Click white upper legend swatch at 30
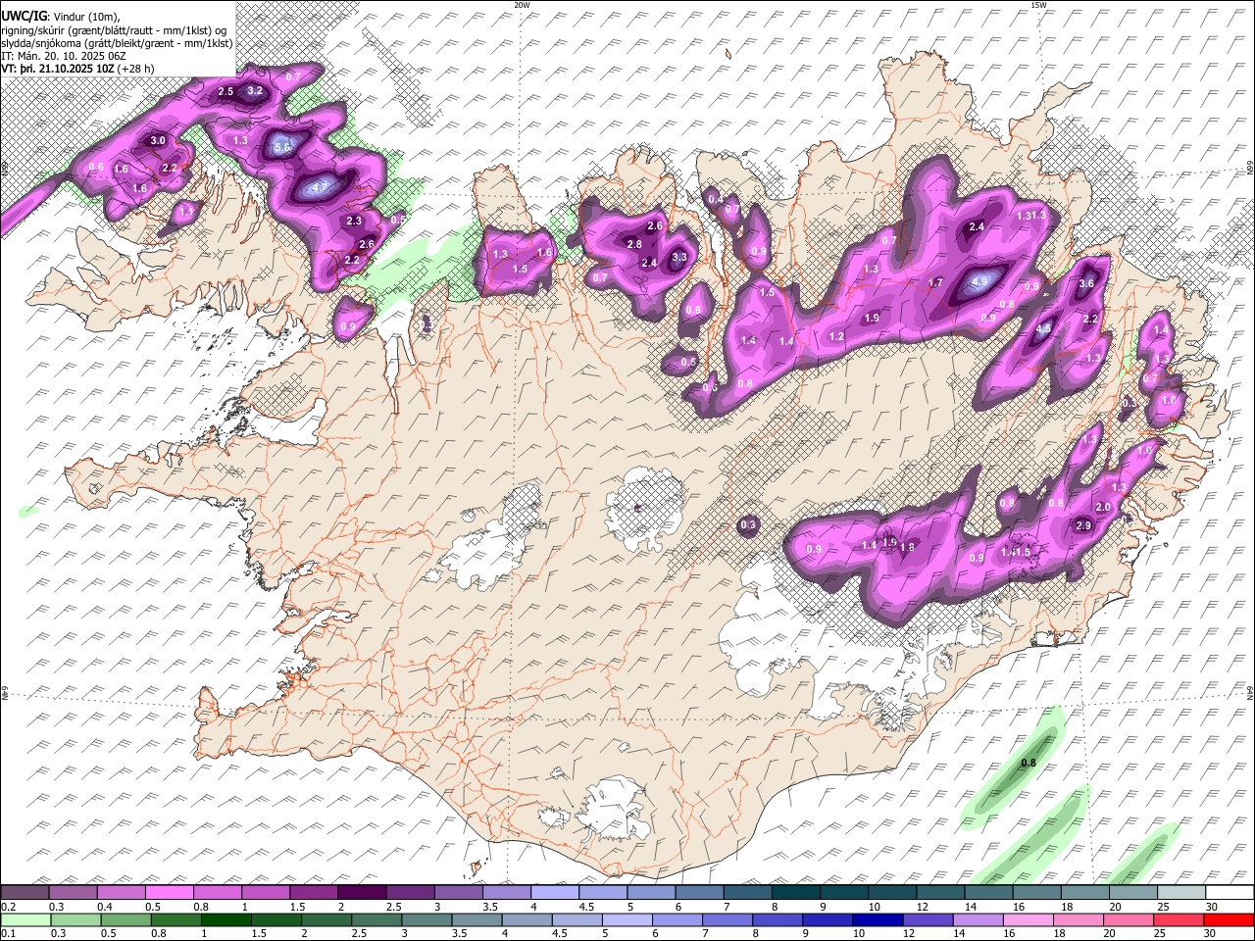 (1228, 892)
